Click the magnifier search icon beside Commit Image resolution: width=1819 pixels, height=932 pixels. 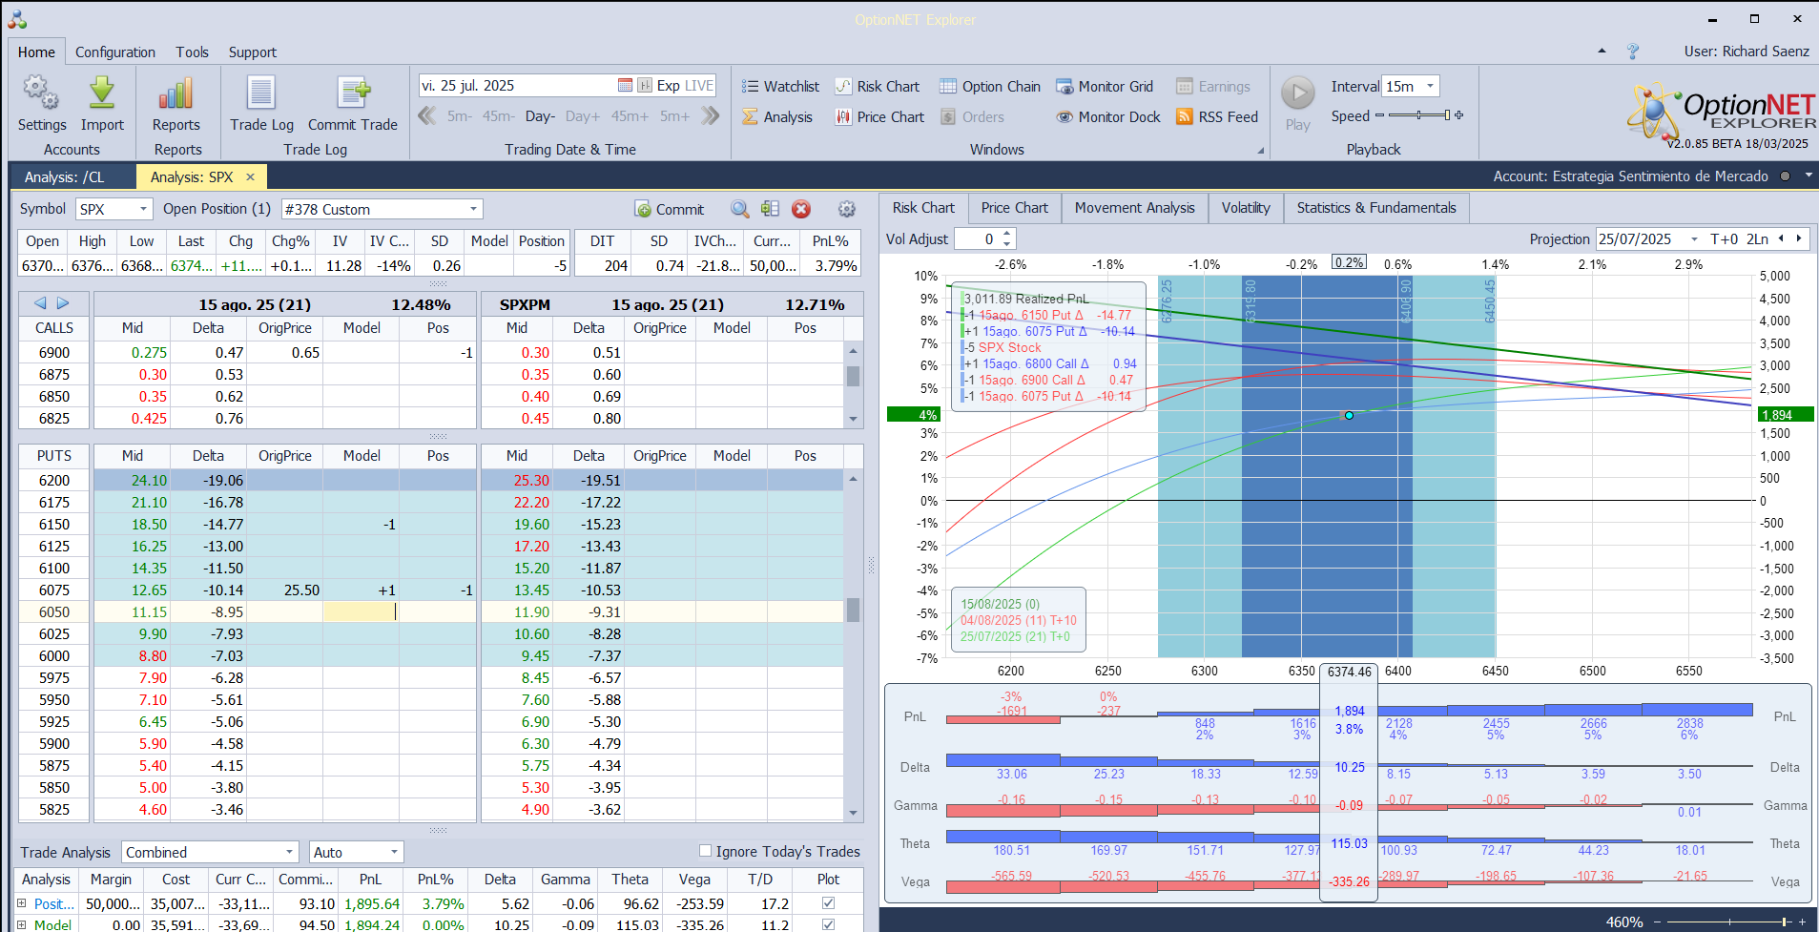pos(739,209)
